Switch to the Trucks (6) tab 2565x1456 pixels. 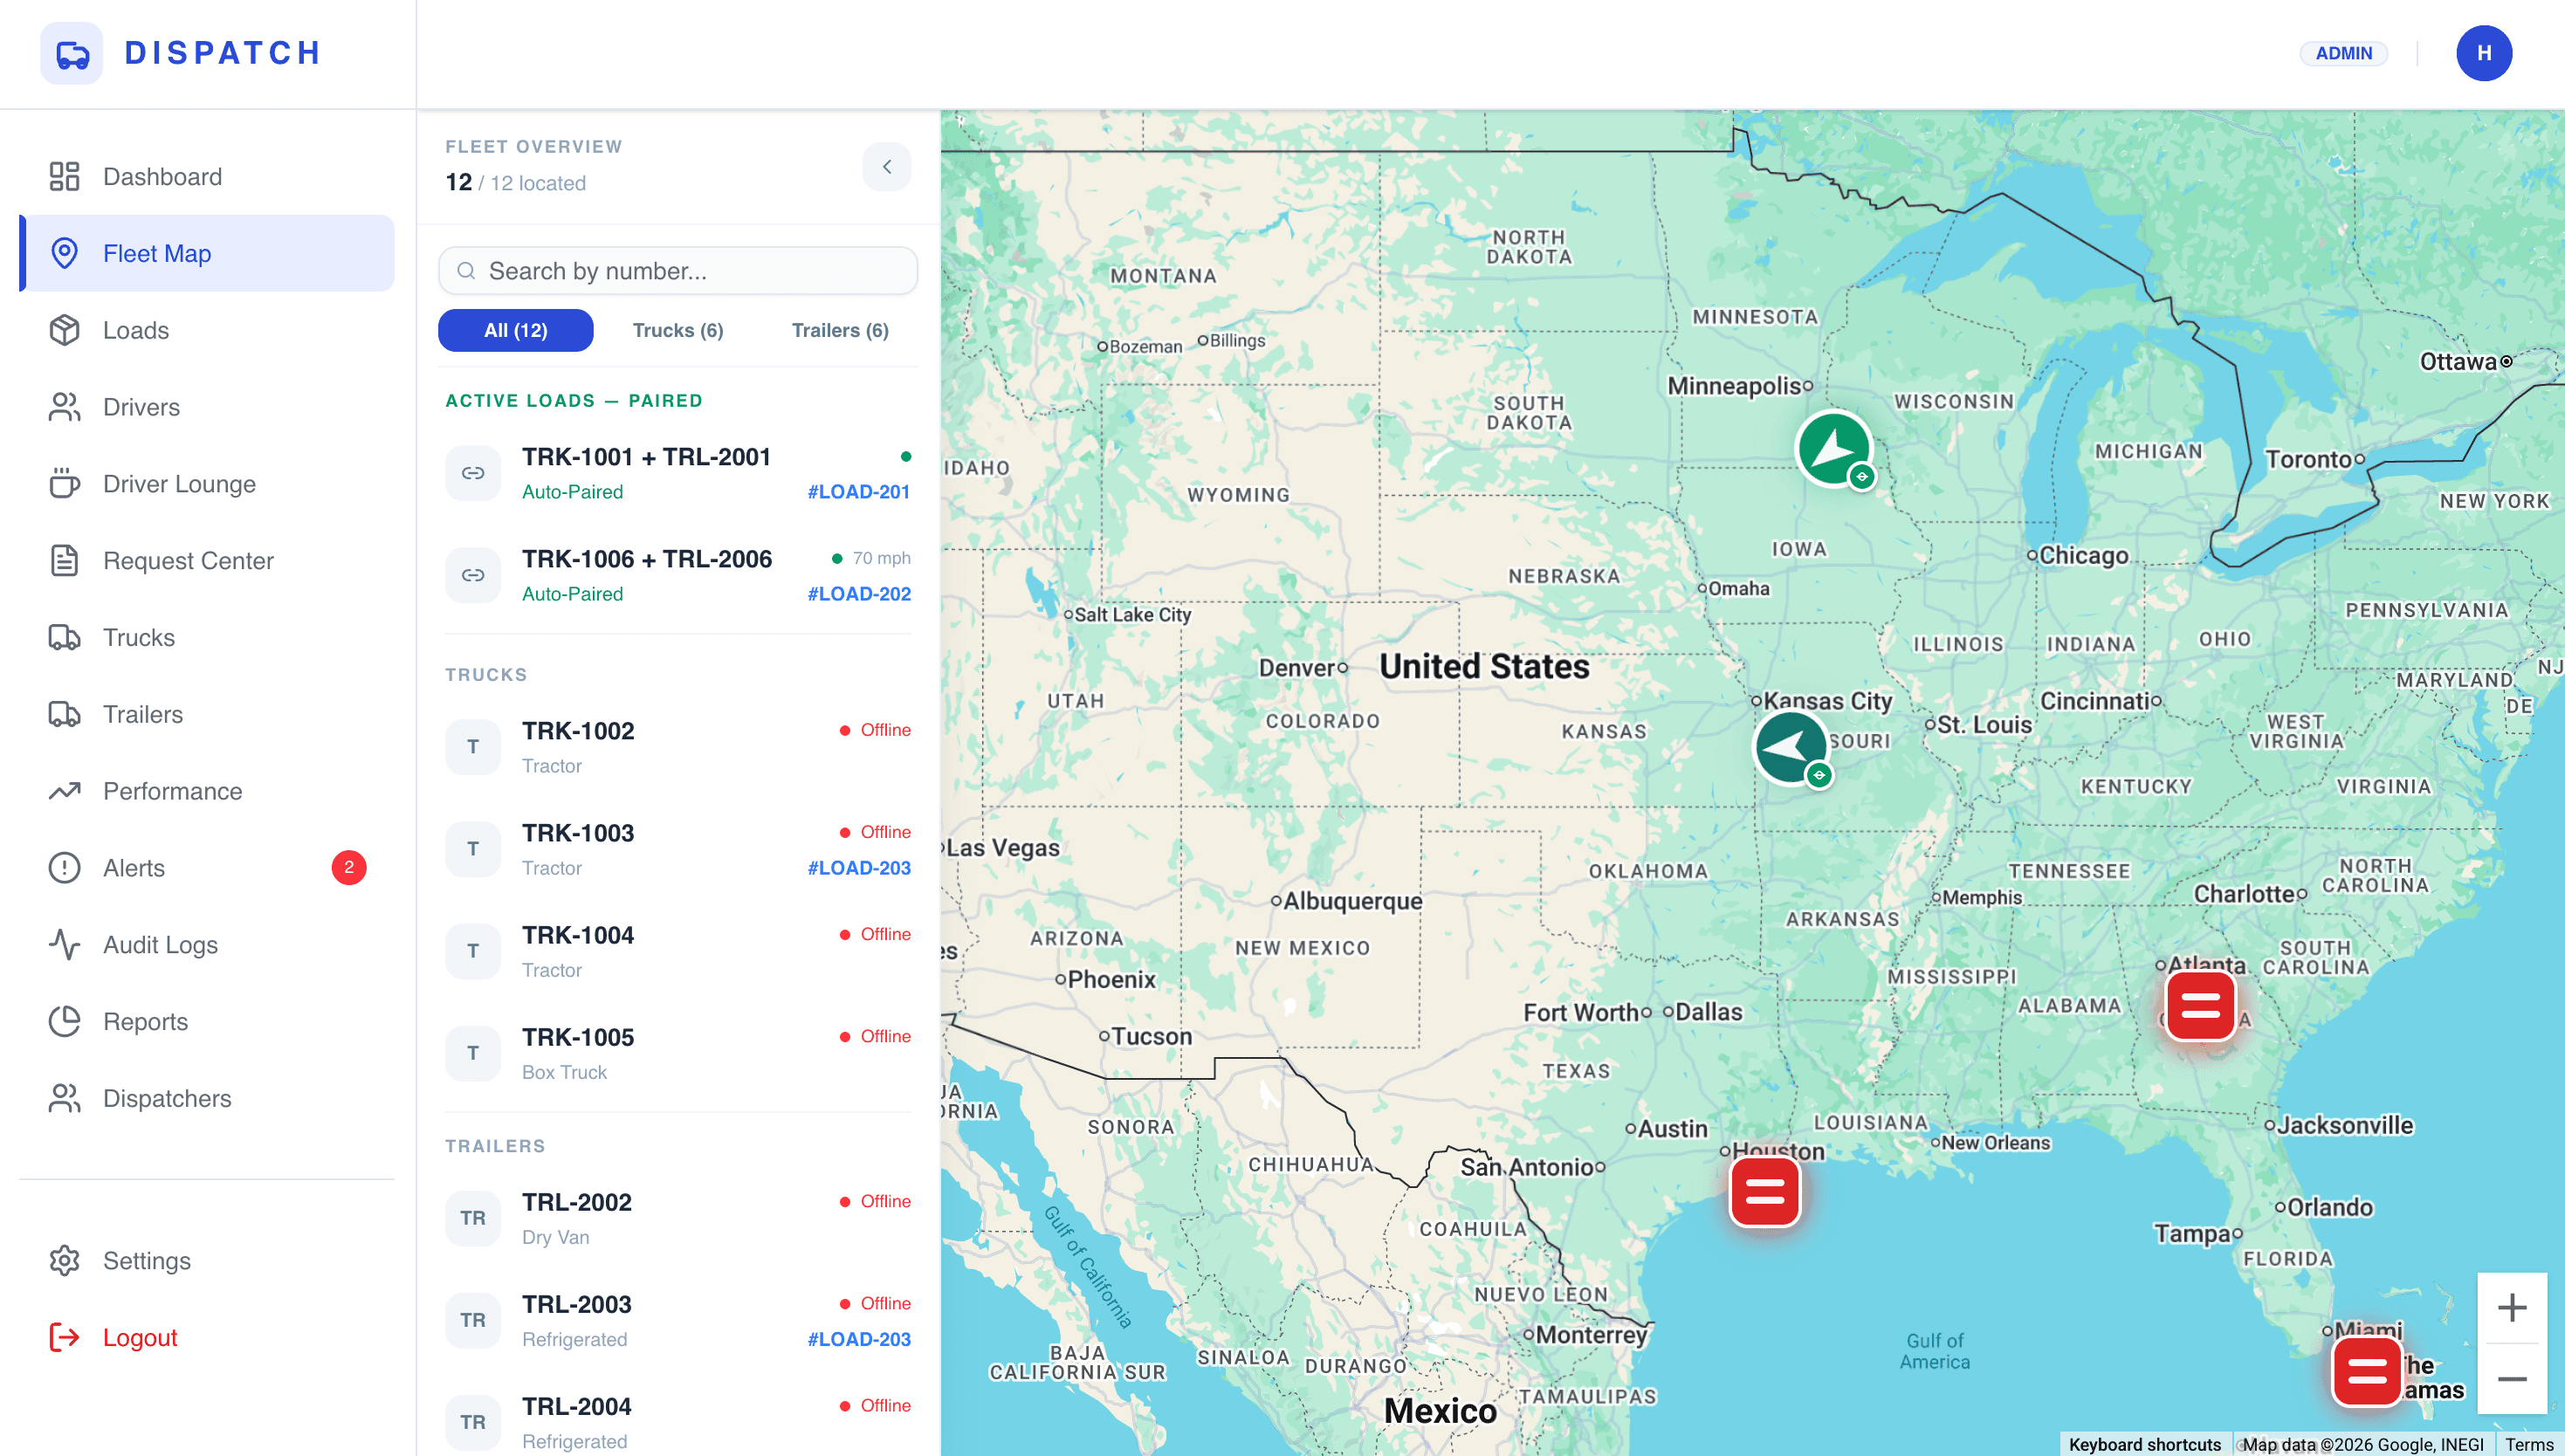tap(678, 330)
